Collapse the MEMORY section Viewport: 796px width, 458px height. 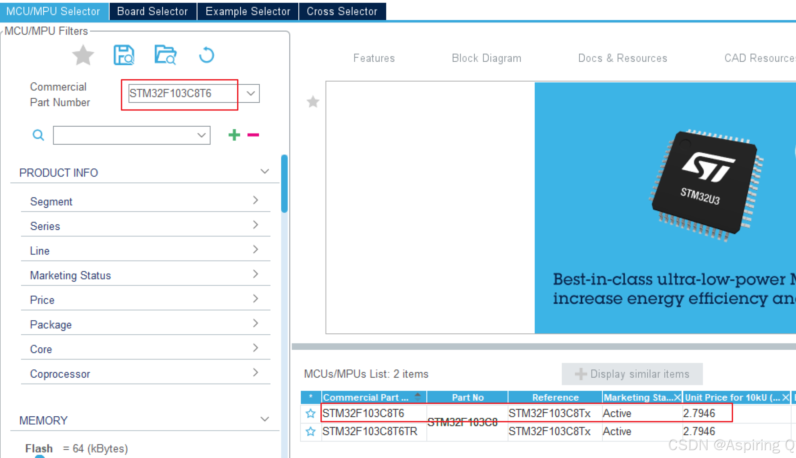(x=265, y=420)
